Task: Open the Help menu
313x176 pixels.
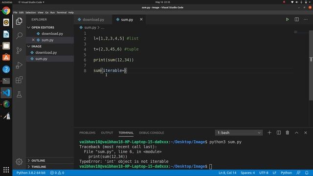Action: [x=71, y=12]
